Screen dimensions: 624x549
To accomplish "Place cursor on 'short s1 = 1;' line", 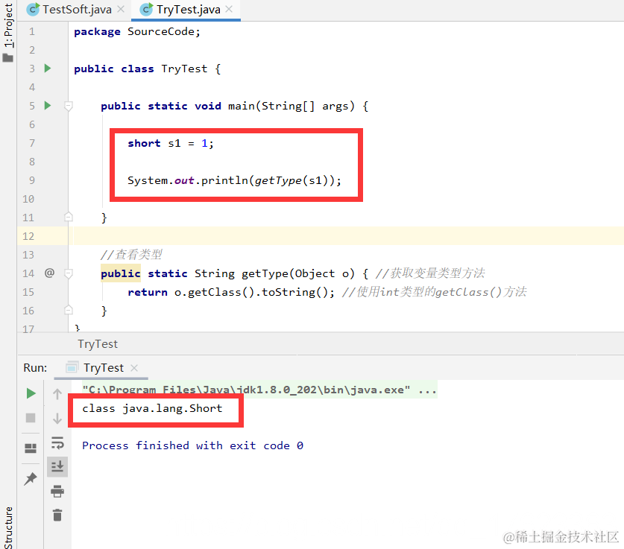I will (x=170, y=143).
